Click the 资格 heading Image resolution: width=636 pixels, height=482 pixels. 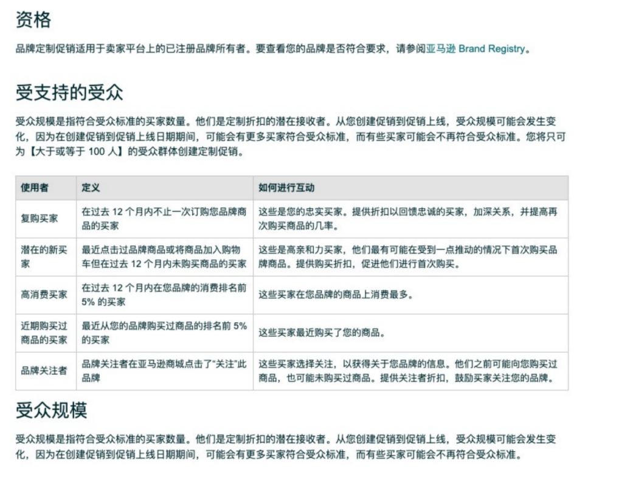click(33, 19)
